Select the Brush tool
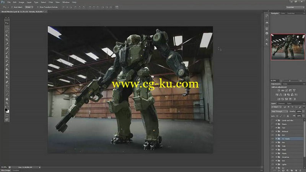 [x=7, y=53]
